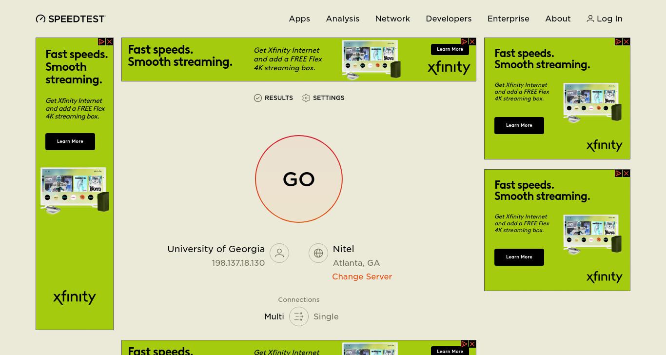Close the lower right Xfinity ad

[626, 174]
